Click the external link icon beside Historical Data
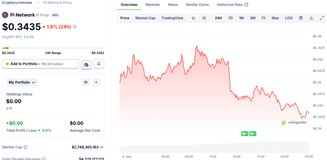 [x=246, y=4]
